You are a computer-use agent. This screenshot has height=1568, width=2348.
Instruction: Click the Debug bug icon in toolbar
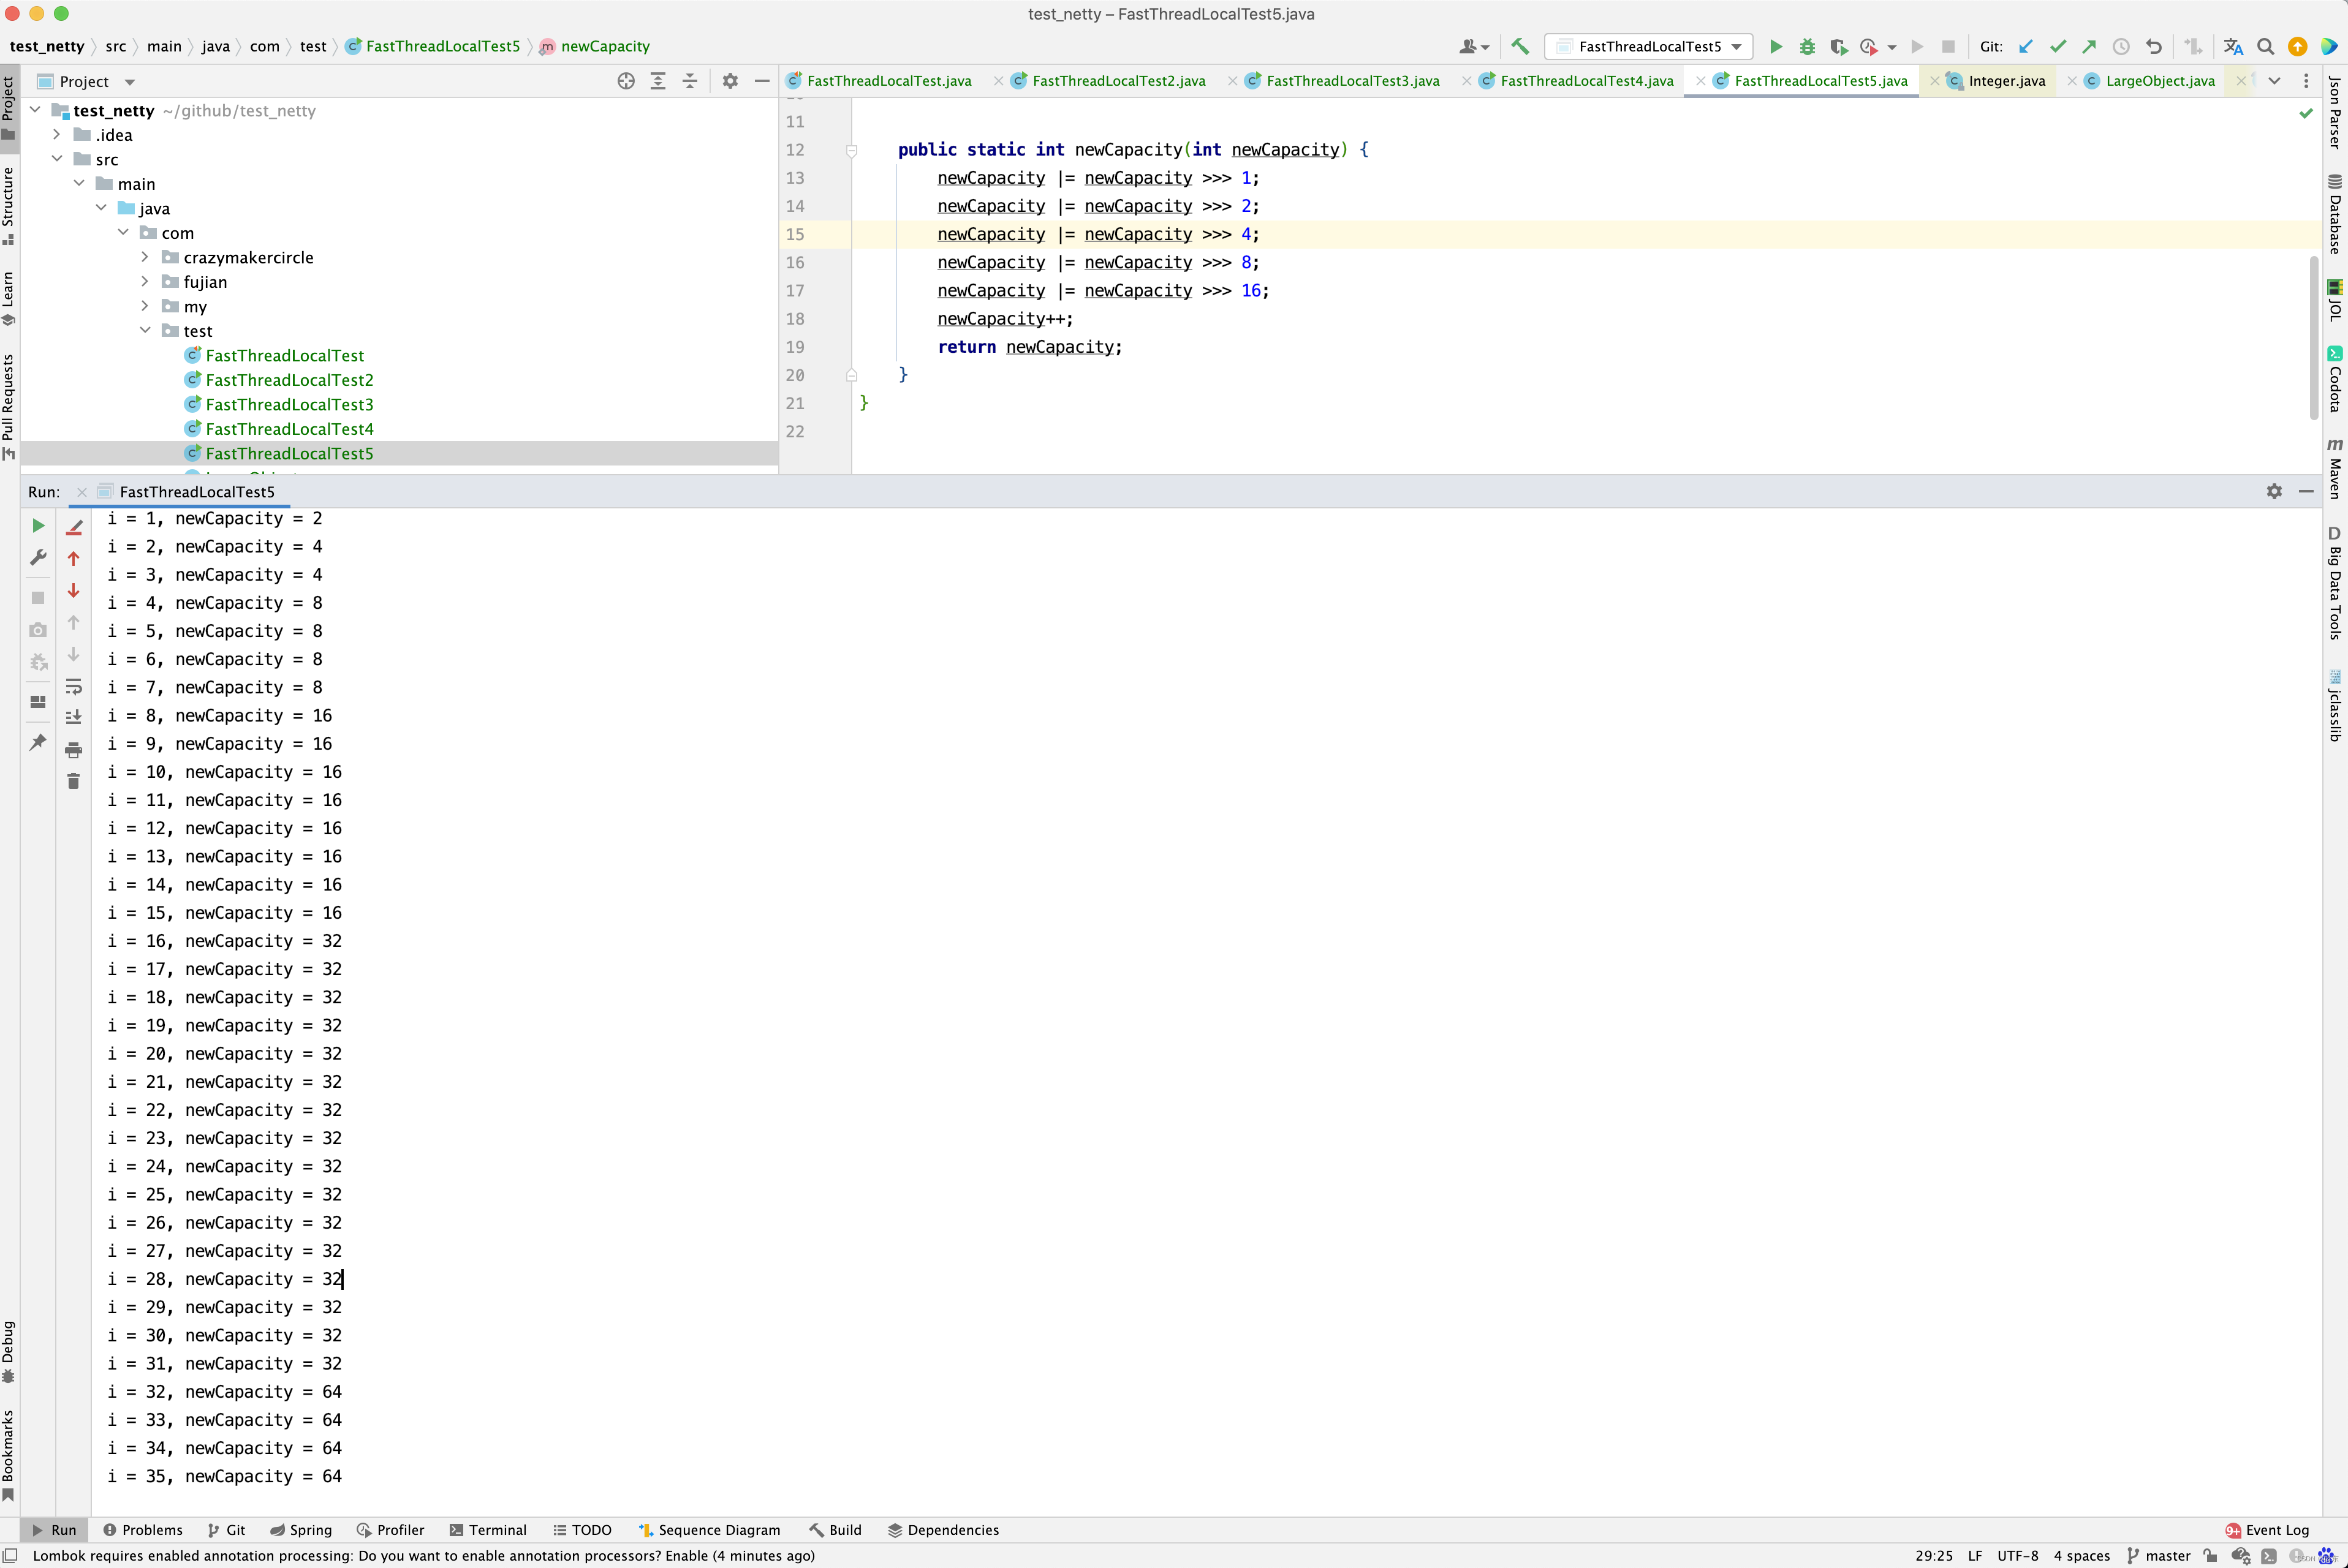click(x=1807, y=46)
